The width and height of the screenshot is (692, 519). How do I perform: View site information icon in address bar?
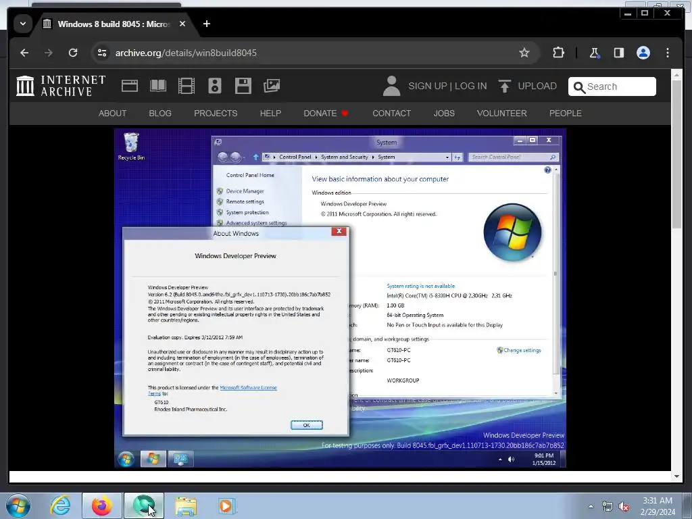click(x=102, y=53)
